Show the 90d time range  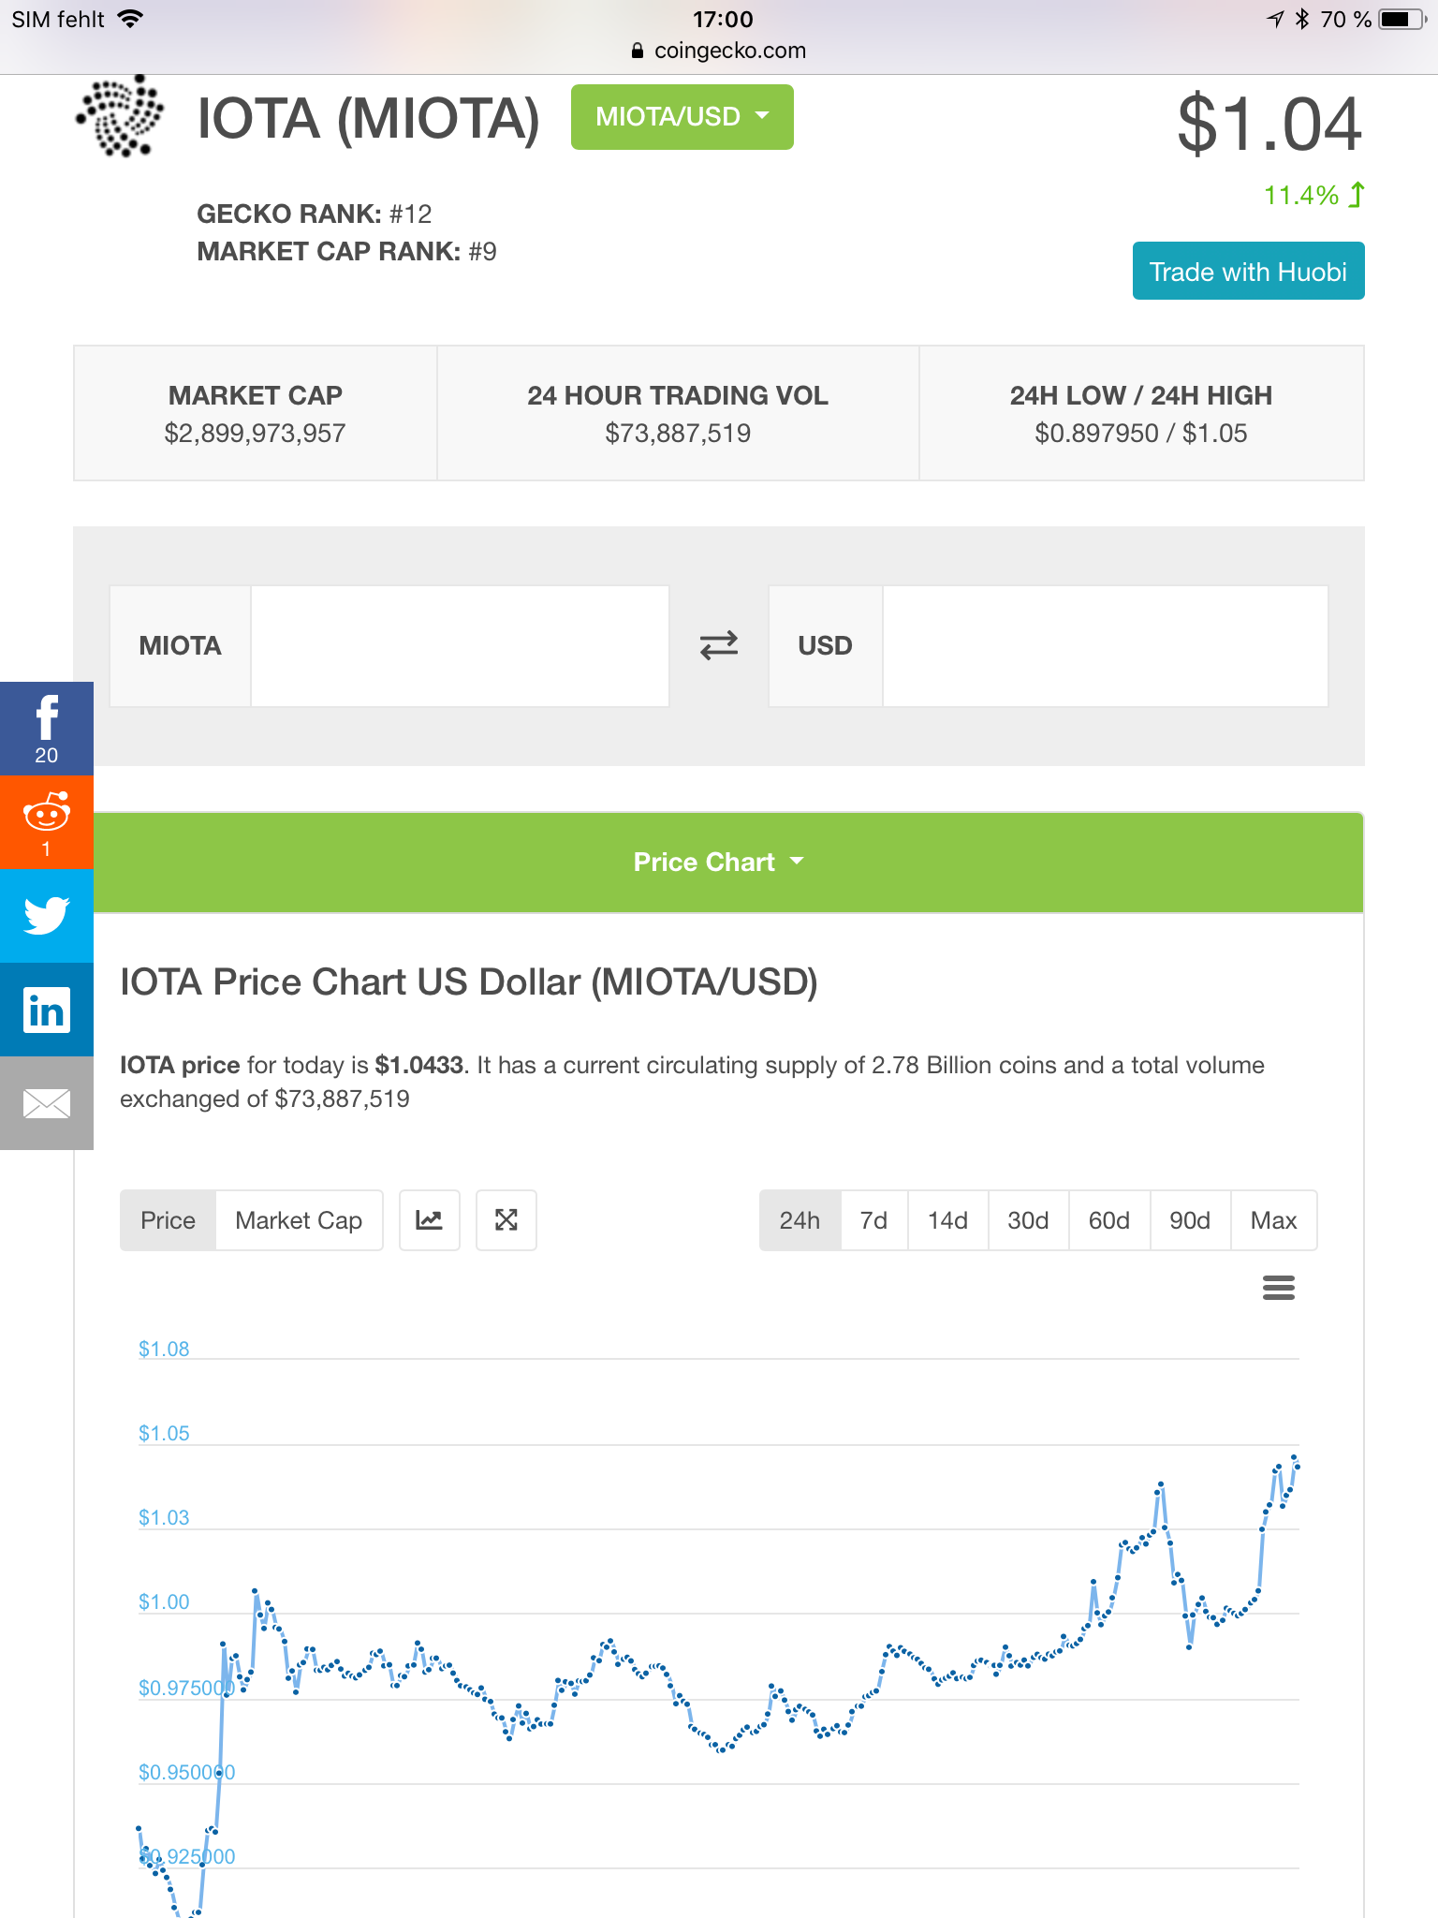click(1190, 1220)
